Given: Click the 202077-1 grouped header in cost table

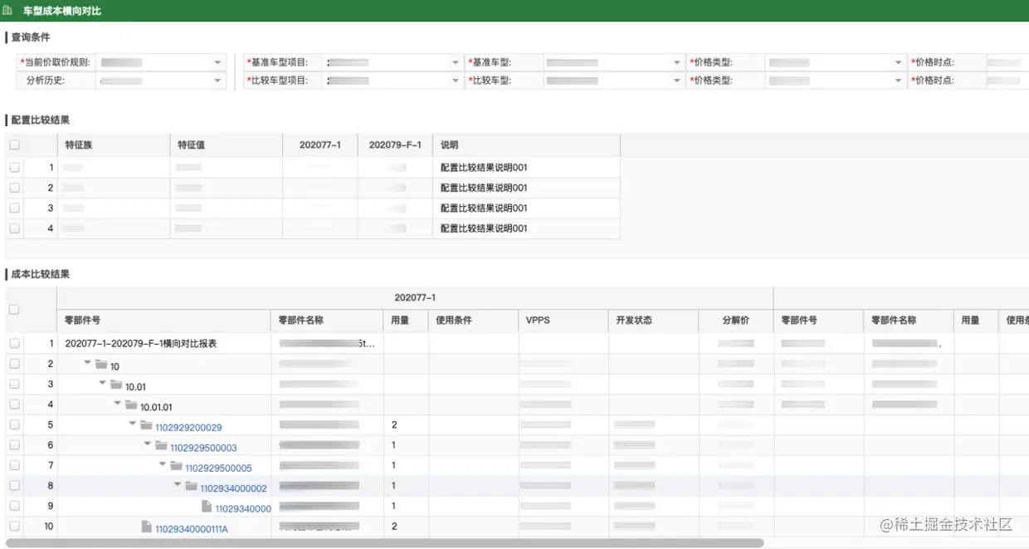Looking at the screenshot, I should (415, 297).
